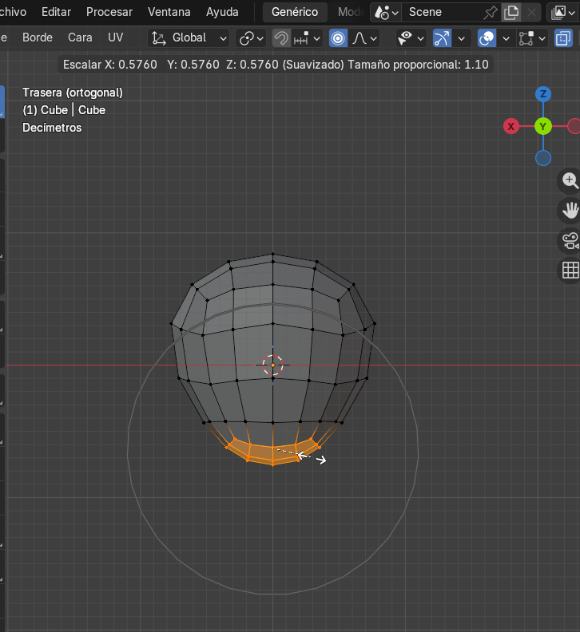This screenshot has width=580, height=632.
Task: Open the UV menu in header
Action: 116,38
